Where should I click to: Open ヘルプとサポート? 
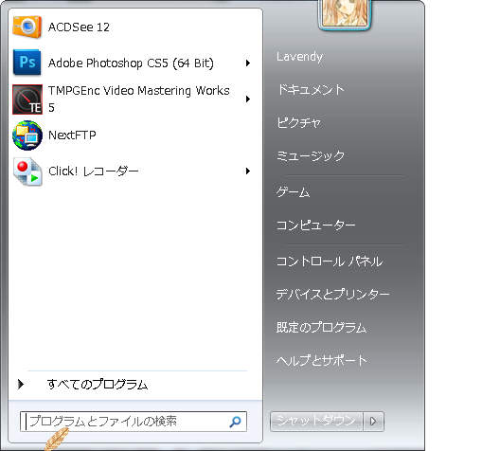322,360
